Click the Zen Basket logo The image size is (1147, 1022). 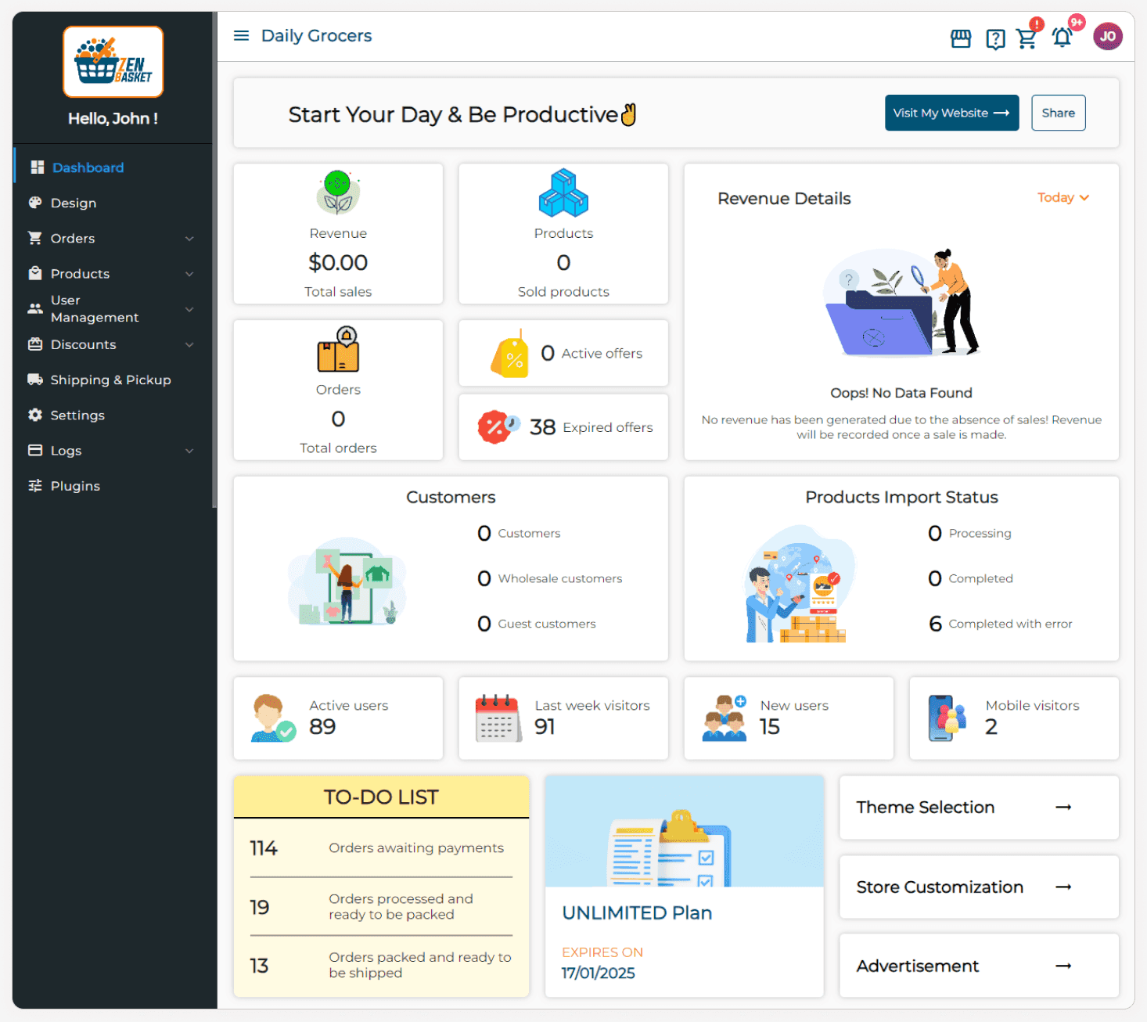click(113, 63)
